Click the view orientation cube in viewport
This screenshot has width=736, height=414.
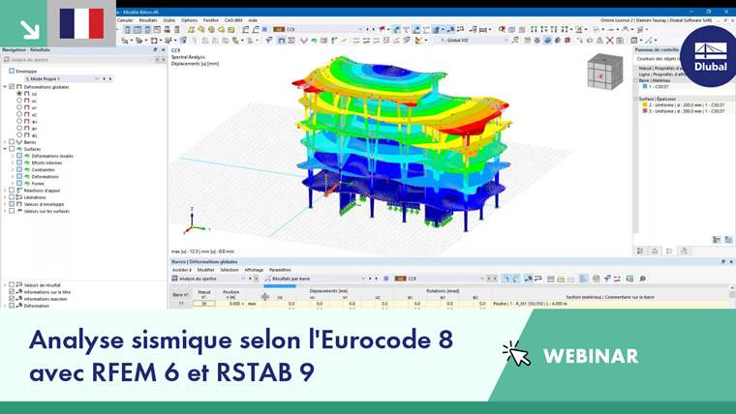(x=604, y=72)
